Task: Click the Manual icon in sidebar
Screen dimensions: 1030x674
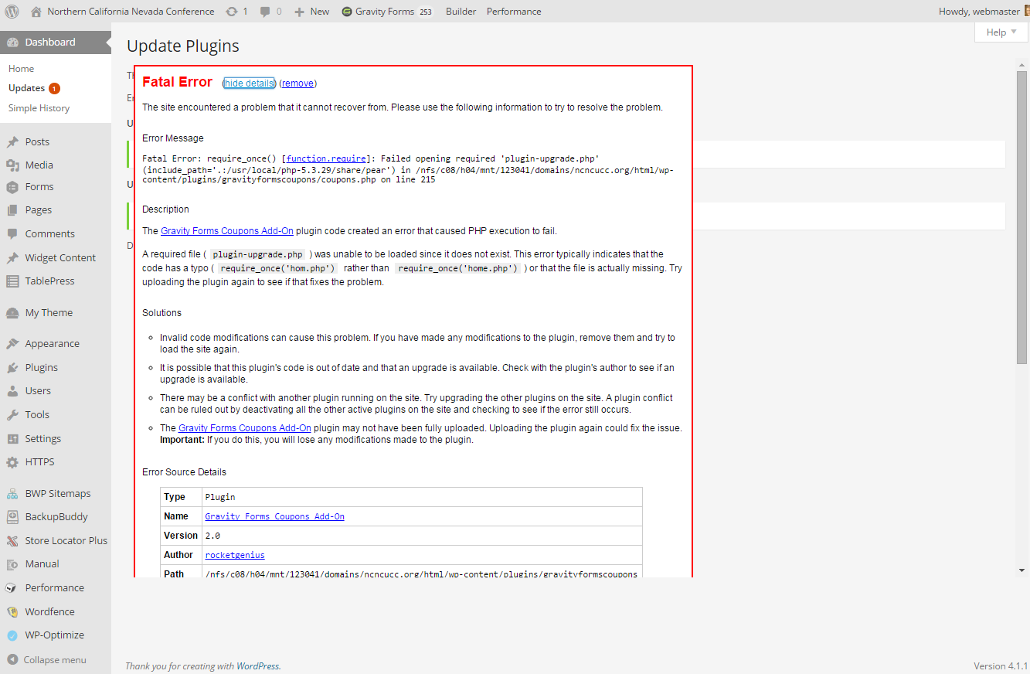Action: click(x=12, y=564)
